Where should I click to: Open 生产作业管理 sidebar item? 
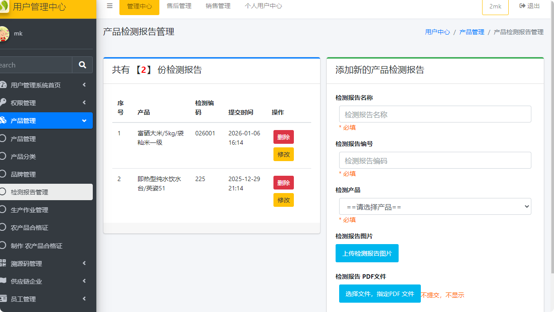(x=46, y=209)
